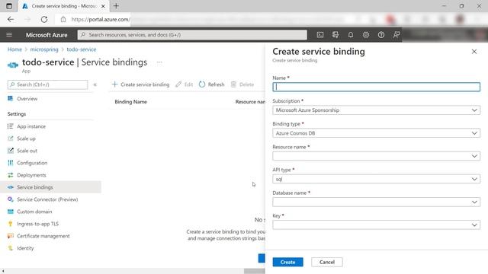Open the Help question mark icon
488x274 pixels.
[381, 35]
